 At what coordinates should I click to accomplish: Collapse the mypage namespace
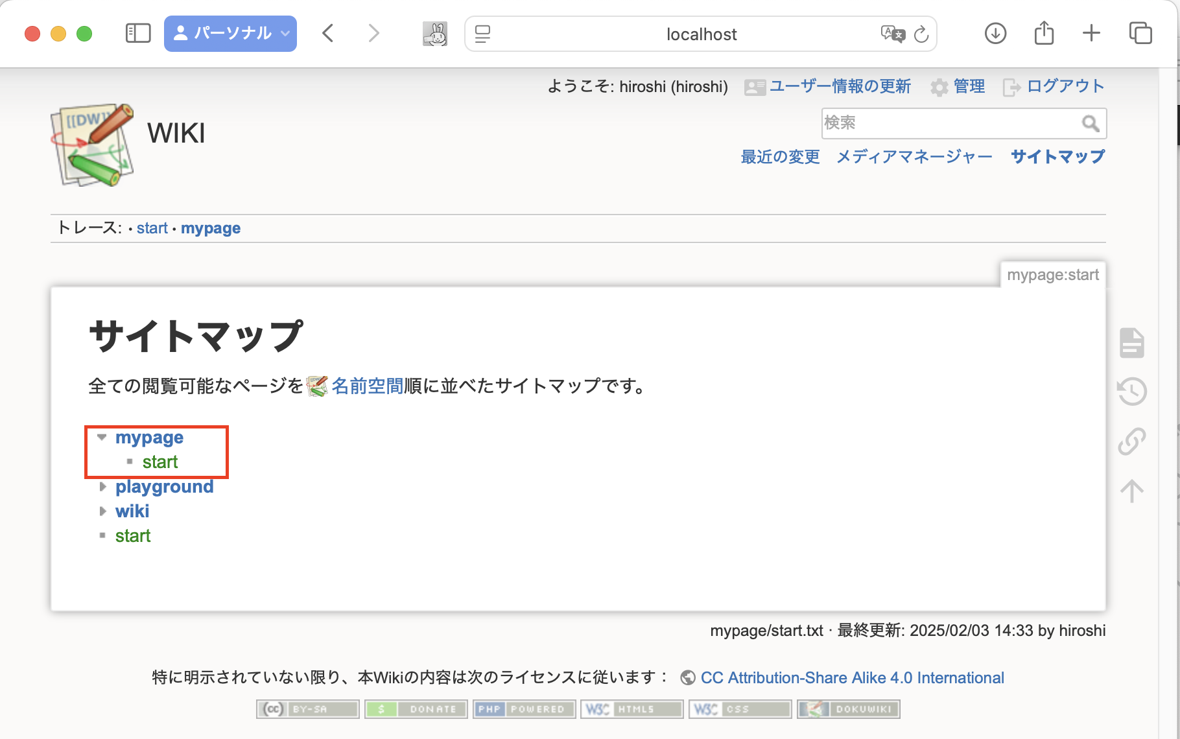(101, 437)
